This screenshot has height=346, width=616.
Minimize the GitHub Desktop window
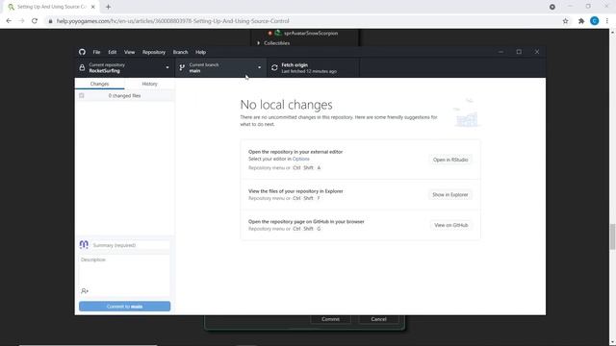[x=500, y=52]
